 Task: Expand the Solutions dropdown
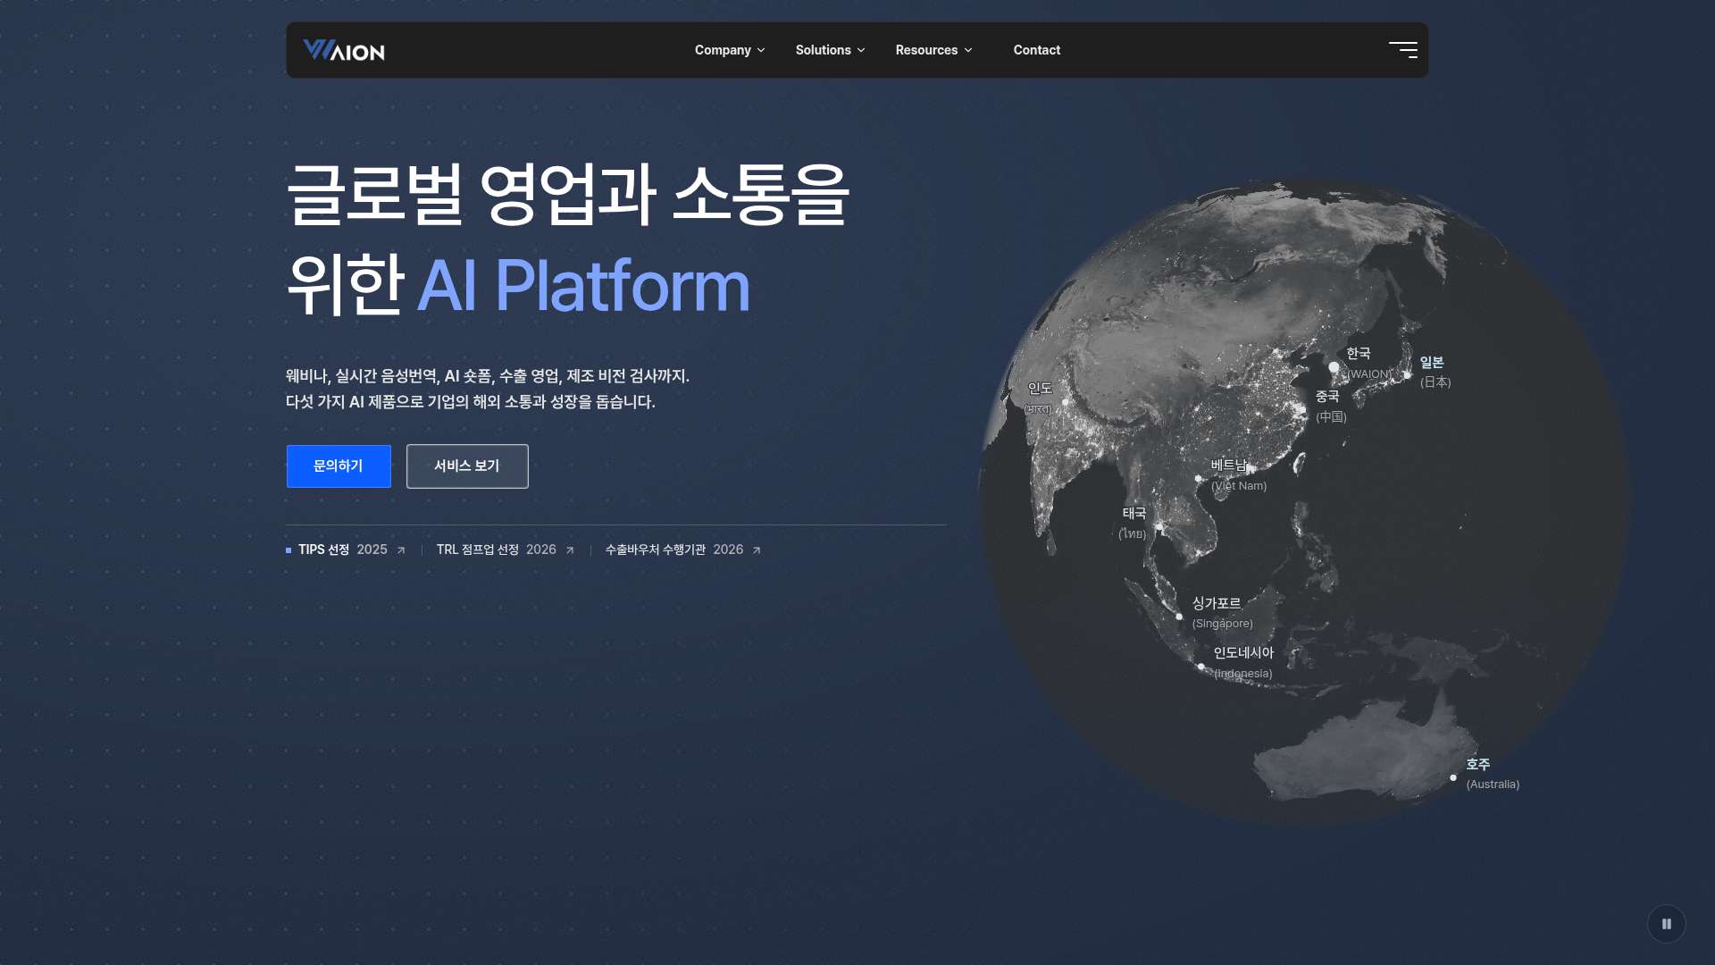click(x=830, y=50)
